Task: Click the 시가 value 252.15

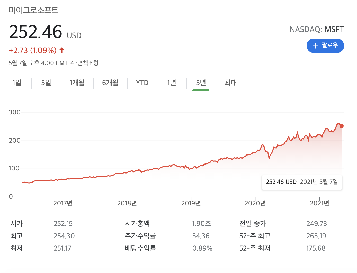Action: (x=63, y=224)
